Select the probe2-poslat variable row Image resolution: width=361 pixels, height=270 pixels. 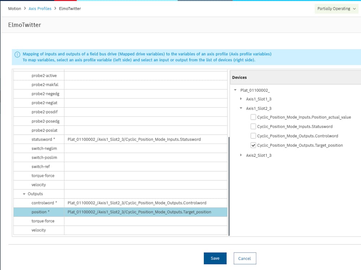(120, 130)
